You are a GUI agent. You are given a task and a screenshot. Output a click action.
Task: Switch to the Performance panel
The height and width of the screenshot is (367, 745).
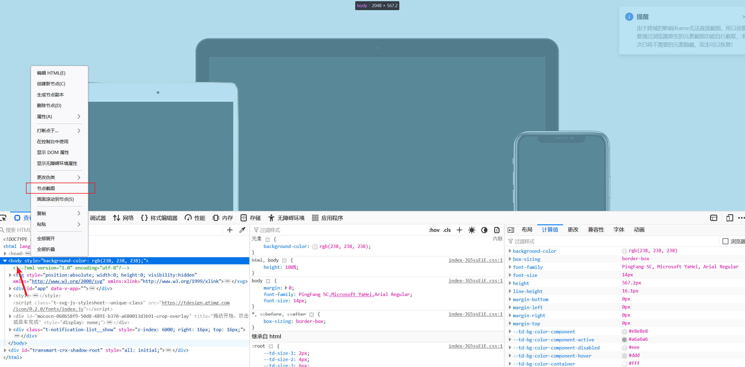click(x=195, y=218)
